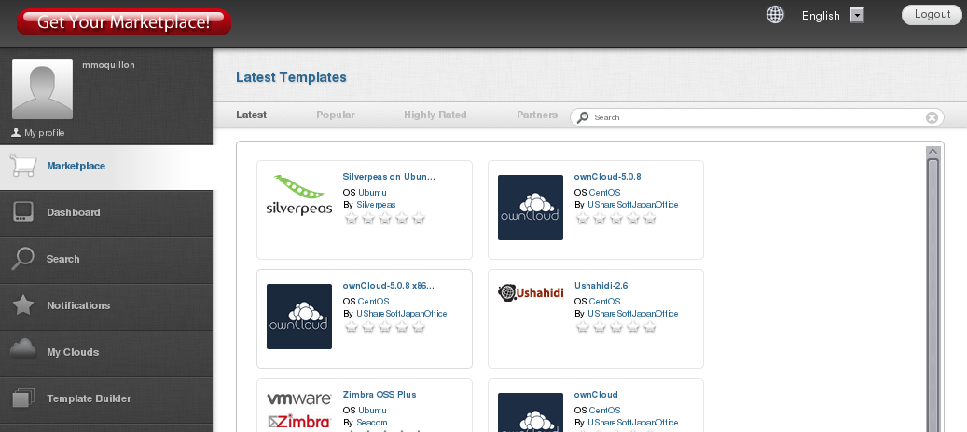Click the globe language icon
The height and width of the screenshot is (432, 967).
pyautogui.click(x=775, y=15)
